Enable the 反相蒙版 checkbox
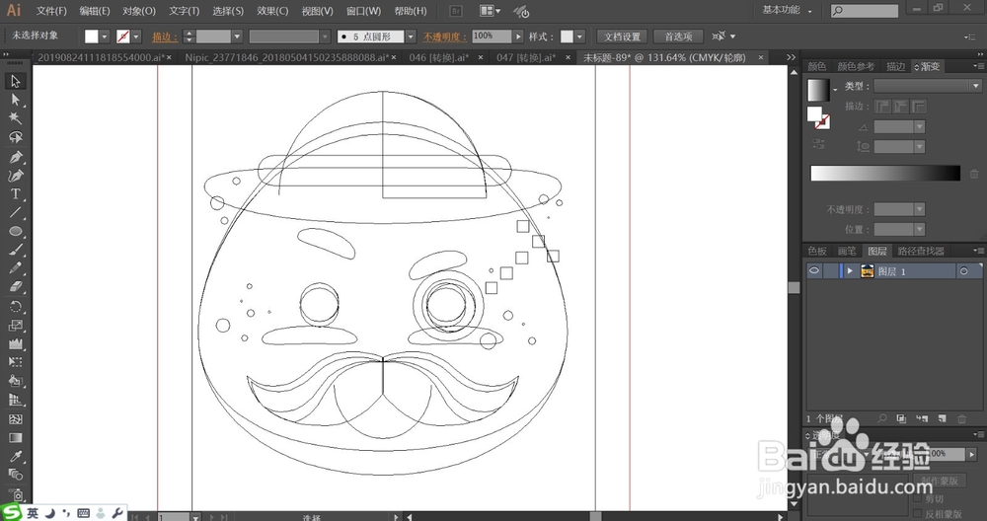Image resolution: width=987 pixels, height=521 pixels. tap(917, 514)
